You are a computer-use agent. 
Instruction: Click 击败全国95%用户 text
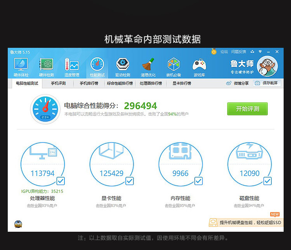pyautogui.click(x=180, y=206)
